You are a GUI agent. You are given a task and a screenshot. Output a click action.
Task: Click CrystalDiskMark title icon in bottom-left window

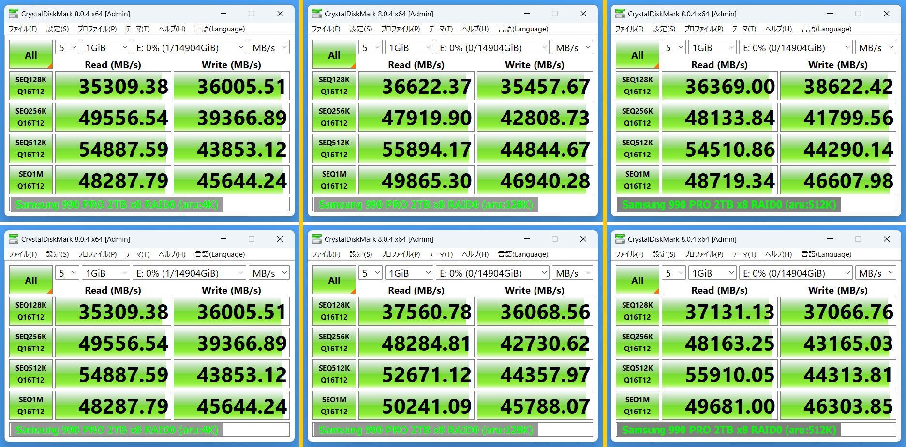14,239
